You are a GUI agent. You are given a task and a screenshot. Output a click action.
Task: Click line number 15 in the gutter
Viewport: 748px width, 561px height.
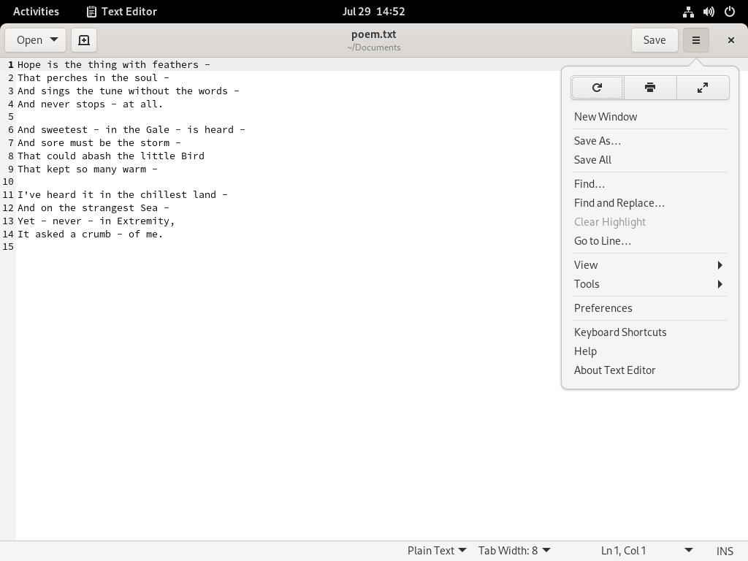(8, 247)
